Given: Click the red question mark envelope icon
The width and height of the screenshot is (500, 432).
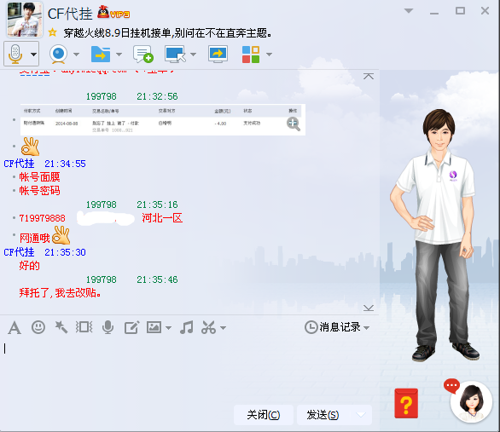Looking at the screenshot, I should [406, 403].
